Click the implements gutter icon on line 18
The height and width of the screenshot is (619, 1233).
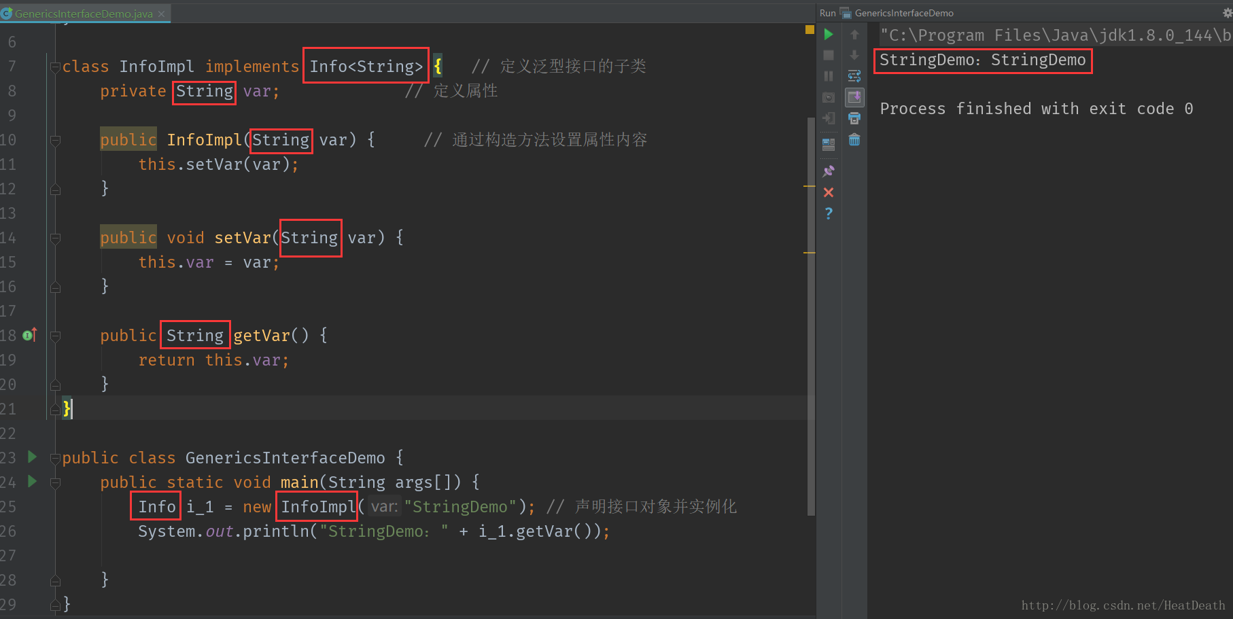(29, 335)
